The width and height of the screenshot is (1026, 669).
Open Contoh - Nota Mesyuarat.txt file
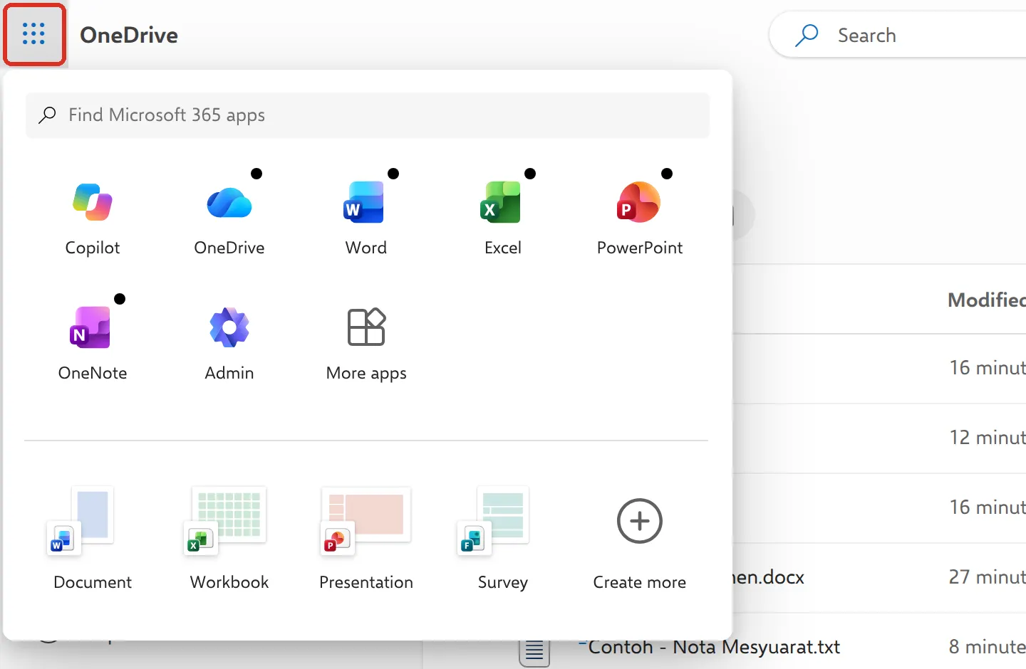point(714,647)
